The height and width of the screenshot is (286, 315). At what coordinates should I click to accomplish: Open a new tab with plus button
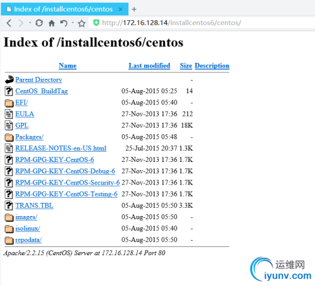(x=134, y=9)
